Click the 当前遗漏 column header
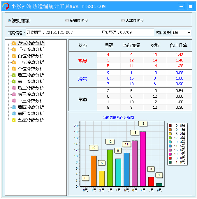The image size is (197, 199). 131,45
